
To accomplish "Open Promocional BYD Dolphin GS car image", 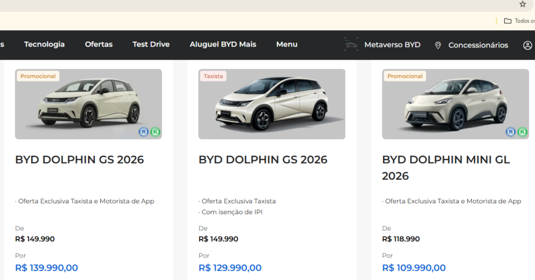I will [x=88, y=104].
